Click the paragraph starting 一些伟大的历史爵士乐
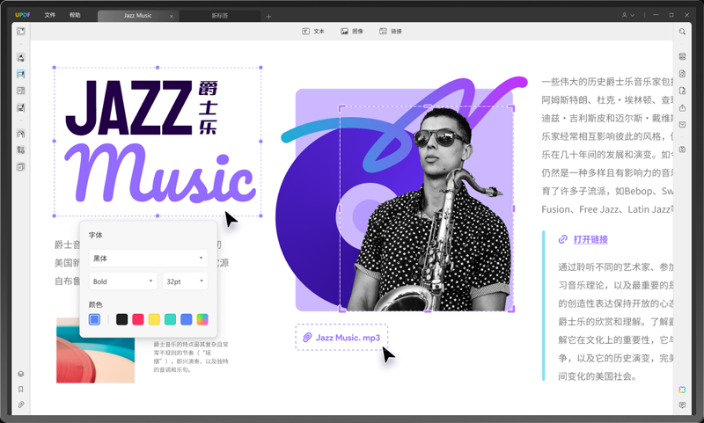Image resolution: width=704 pixels, height=423 pixels. tap(607, 145)
